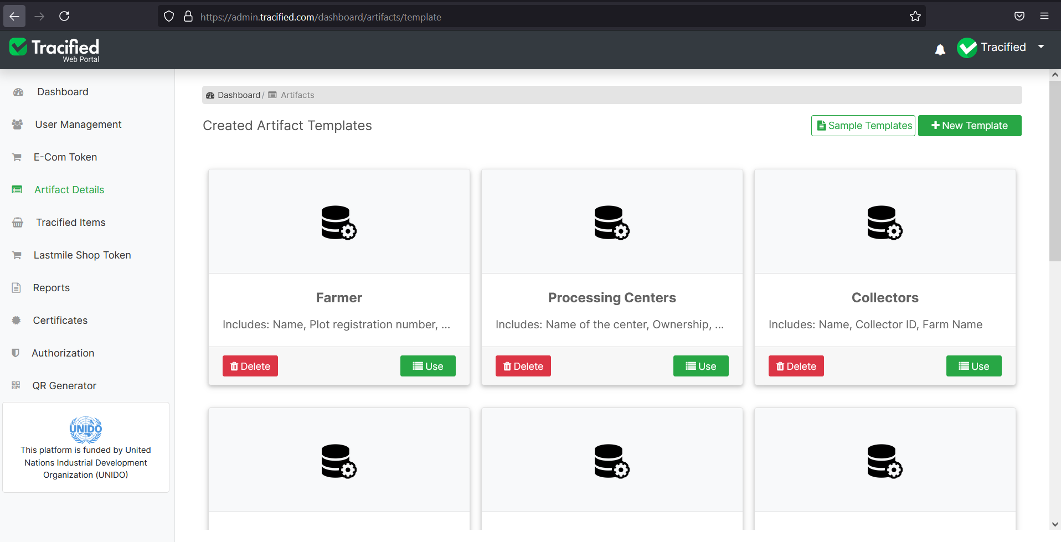Click the UNIDO logo

pyautogui.click(x=86, y=430)
